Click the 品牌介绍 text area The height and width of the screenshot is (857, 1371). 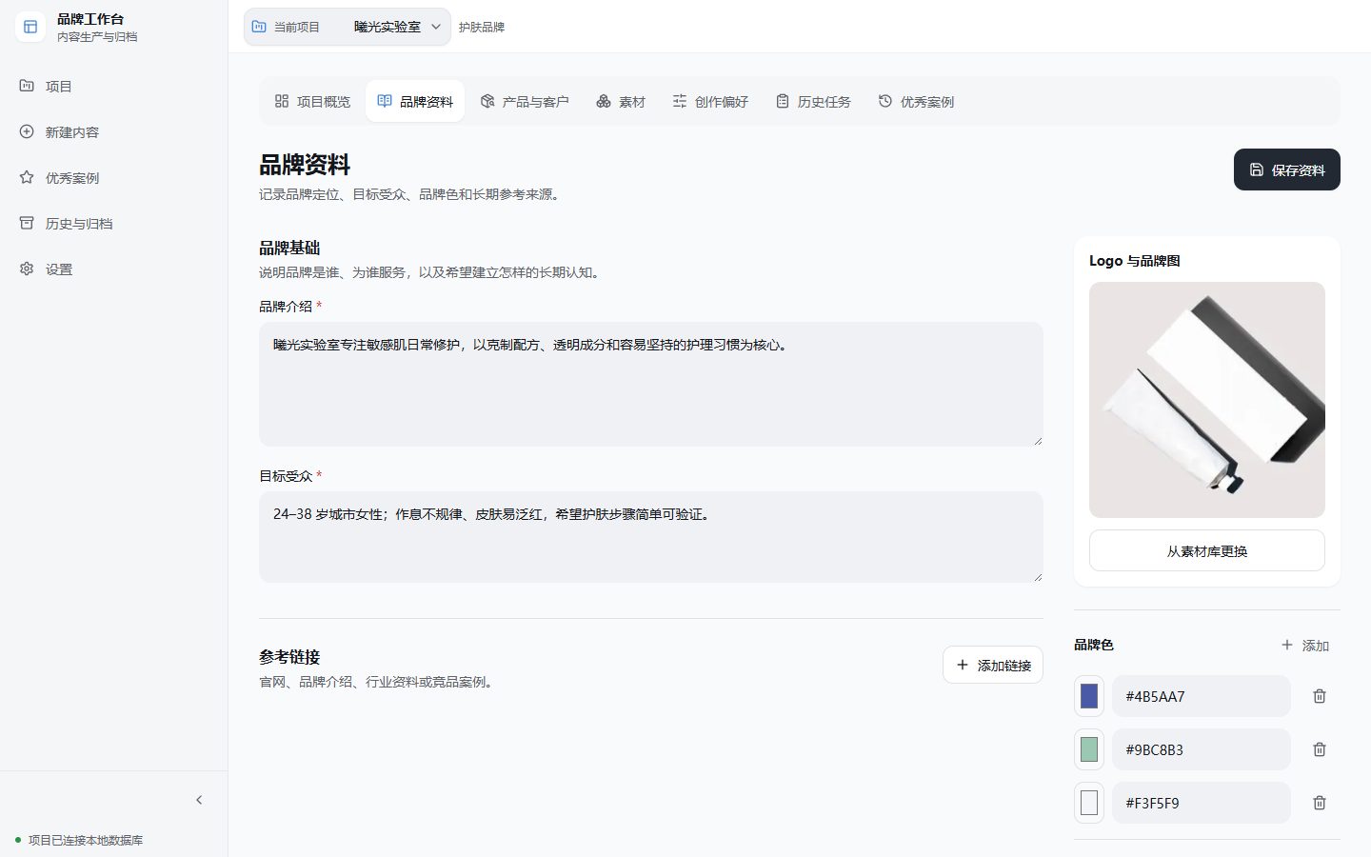pyautogui.click(x=651, y=384)
